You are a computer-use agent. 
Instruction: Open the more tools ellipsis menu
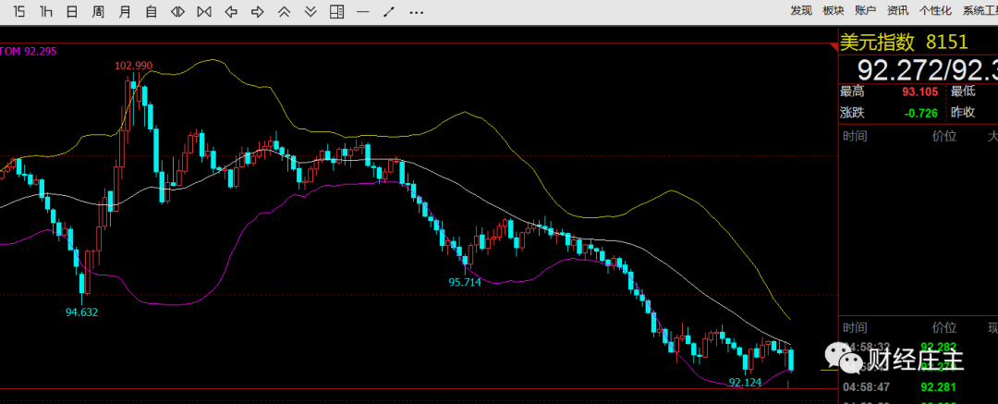pyautogui.click(x=416, y=12)
